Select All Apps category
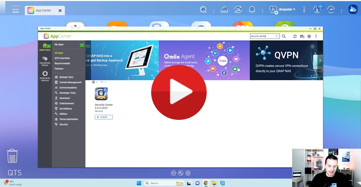The height and width of the screenshot is (187, 361). click(59, 53)
